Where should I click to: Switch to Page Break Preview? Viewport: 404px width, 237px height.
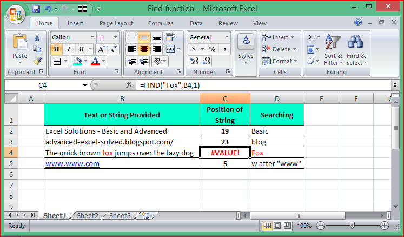click(x=287, y=226)
